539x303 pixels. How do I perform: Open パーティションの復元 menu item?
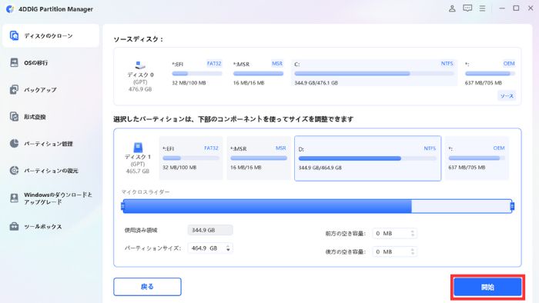tap(51, 171)
